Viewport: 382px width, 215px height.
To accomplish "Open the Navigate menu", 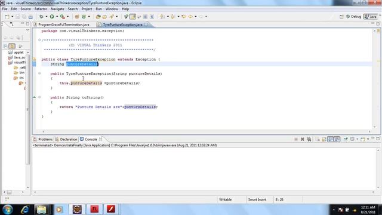I will [x=57, y=9].
